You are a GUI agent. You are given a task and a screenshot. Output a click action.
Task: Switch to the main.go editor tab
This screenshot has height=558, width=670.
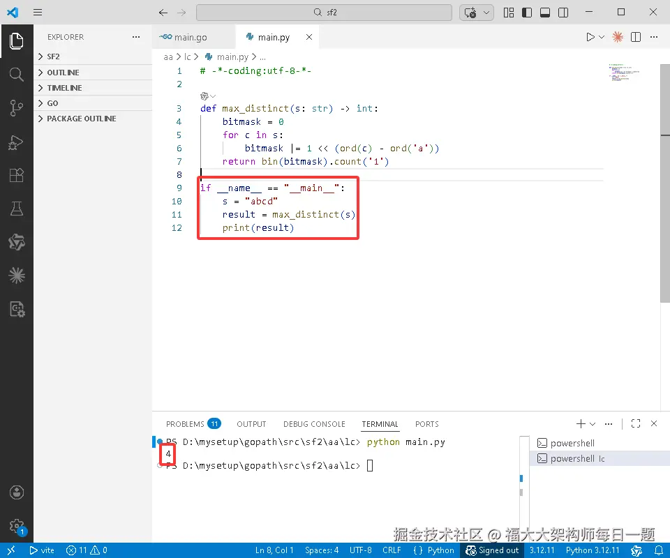[184, 37]
